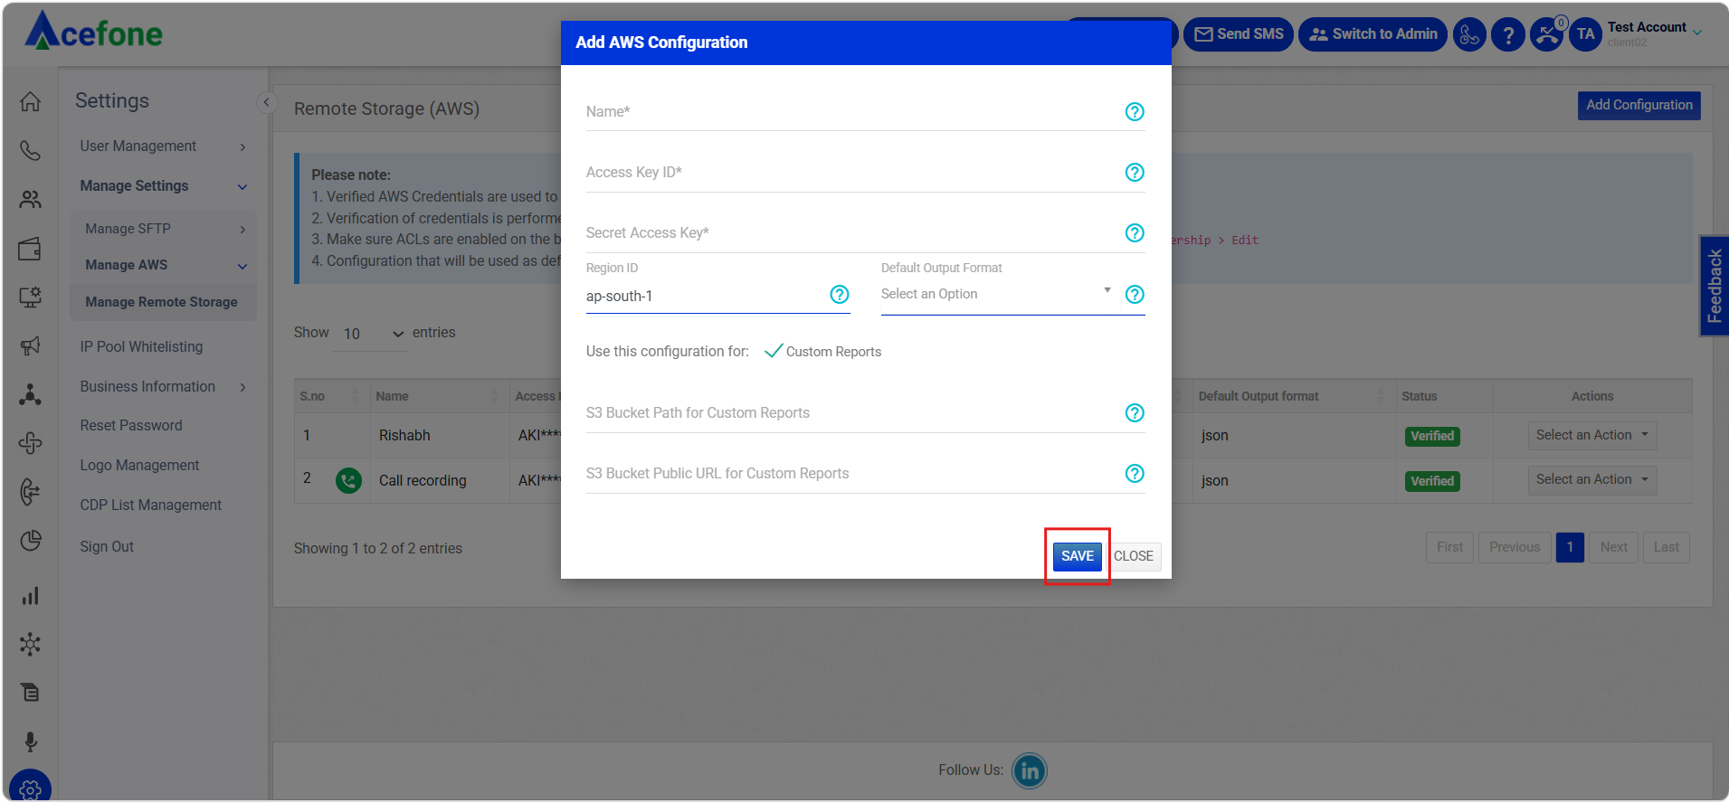Screen dimensions: 1729x803
Task: Click the SAVE button
Action: [x=1077, y=556]
